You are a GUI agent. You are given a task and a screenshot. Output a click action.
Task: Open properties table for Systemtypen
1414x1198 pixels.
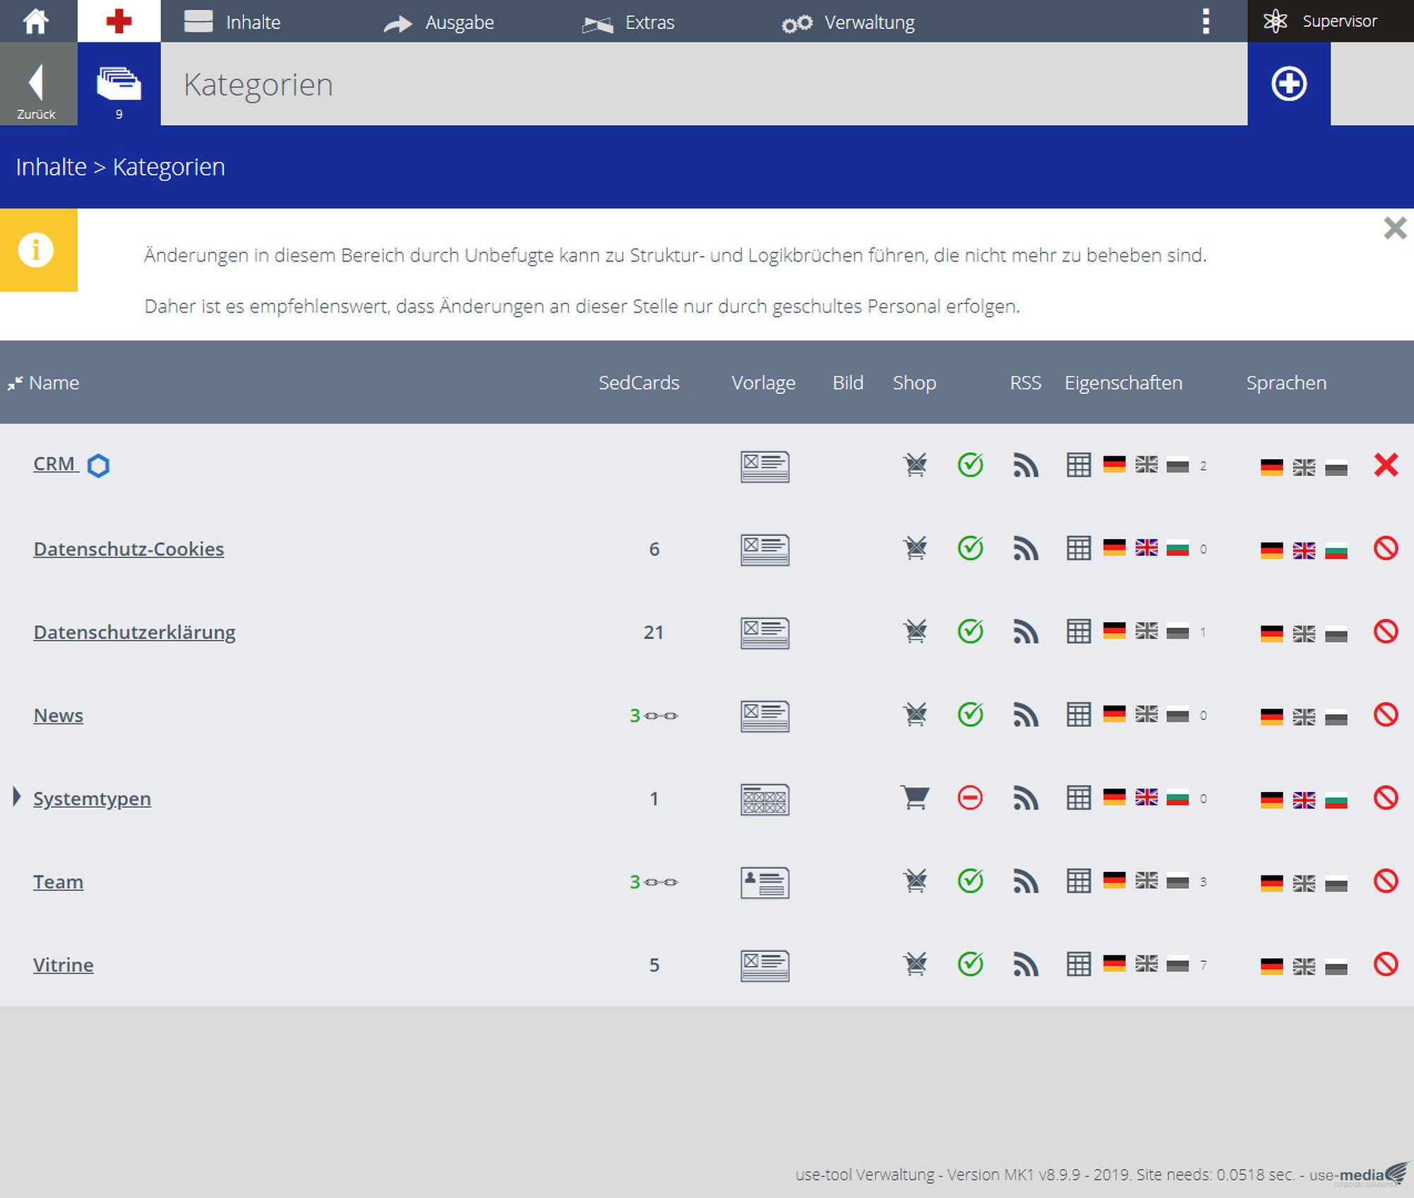tap(1079, 798)
